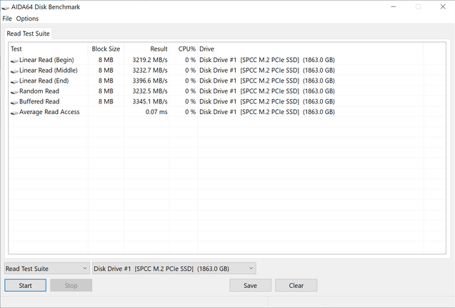Open the File menu
Viewport: 455px width, 308px height.
point(7,19)
